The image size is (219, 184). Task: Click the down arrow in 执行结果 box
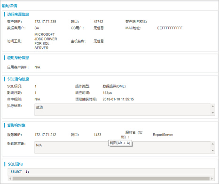coord(212,113)
